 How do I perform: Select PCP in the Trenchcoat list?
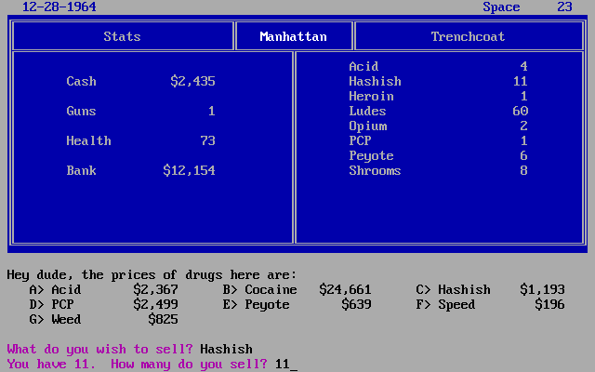coord(360,140)
